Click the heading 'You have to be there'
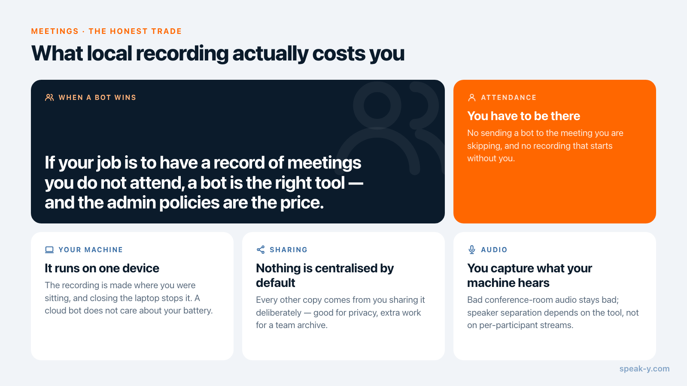 tap(524, 116)
